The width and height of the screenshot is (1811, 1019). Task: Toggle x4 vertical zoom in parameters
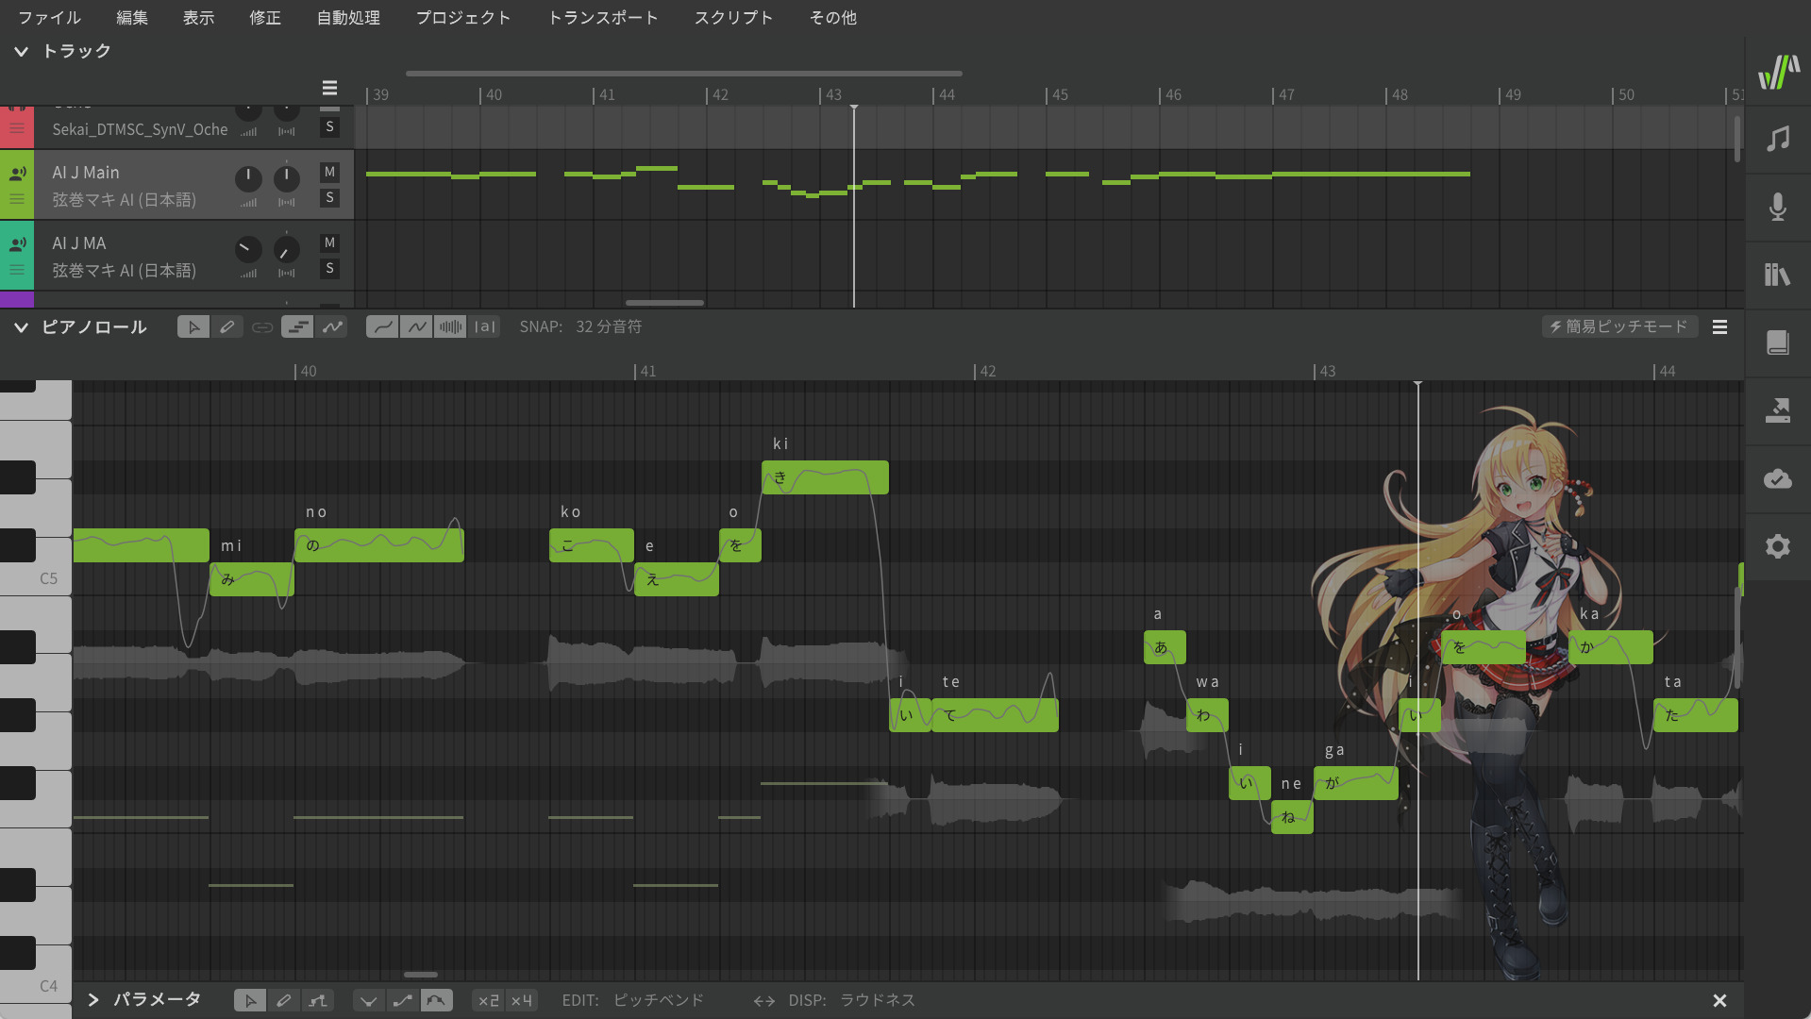click(x=522, y=1000)
